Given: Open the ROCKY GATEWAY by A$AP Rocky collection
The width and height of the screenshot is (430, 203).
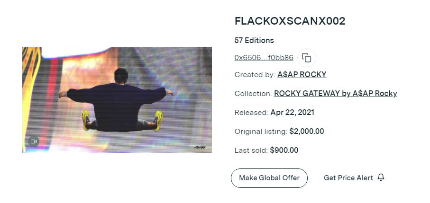Looking at the screenshot, I should (335, 94).
